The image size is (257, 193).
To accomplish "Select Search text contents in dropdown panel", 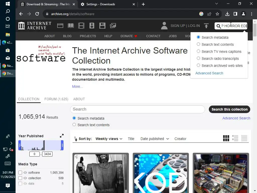I will click(x=198, y=44).
